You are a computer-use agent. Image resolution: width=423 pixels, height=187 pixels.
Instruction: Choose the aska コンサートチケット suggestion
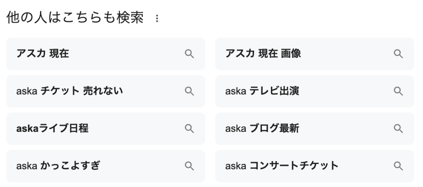click(282, 166)
